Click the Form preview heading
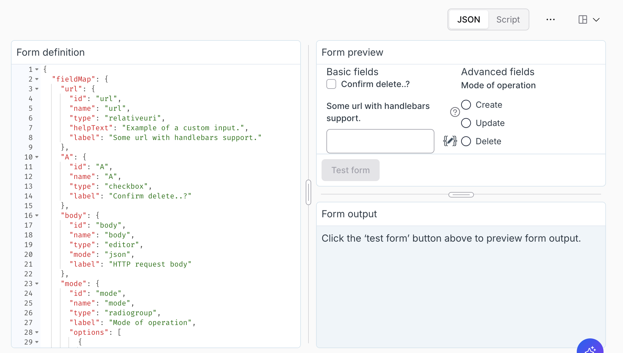Screen dimensions: 623x353 [x=352, y=52]
